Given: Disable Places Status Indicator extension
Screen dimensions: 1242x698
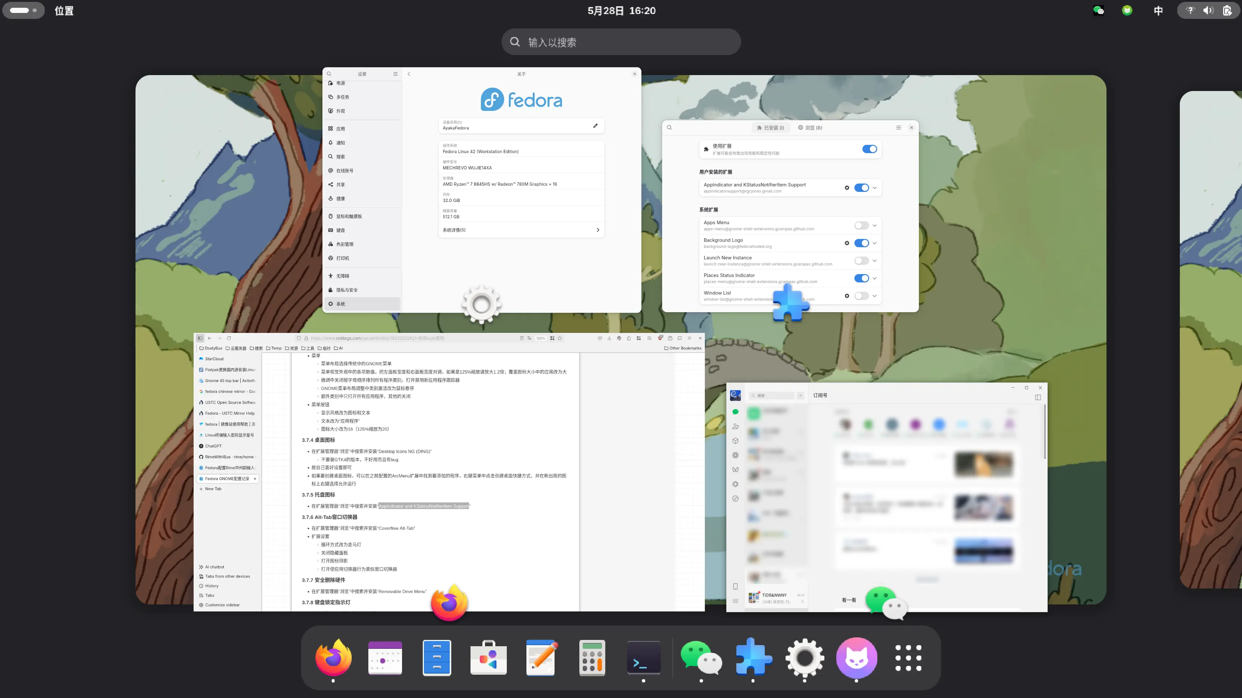Looking at the screenshot, I should coord(861,279).
